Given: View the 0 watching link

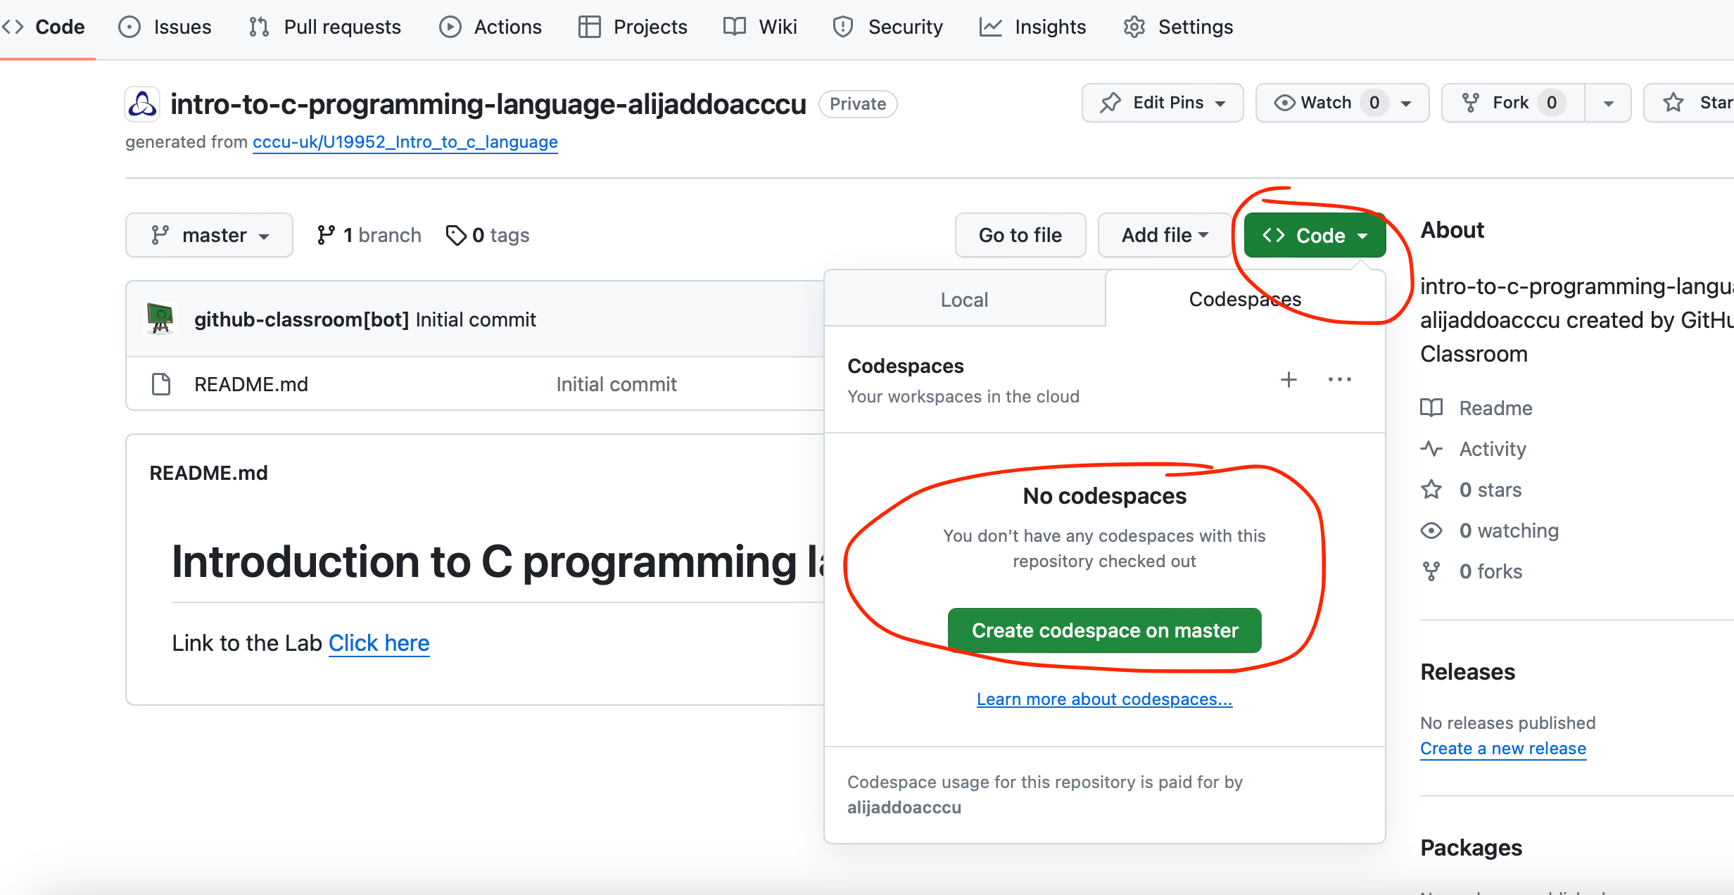Looking at the screenshot, I should click(1490, 531).
